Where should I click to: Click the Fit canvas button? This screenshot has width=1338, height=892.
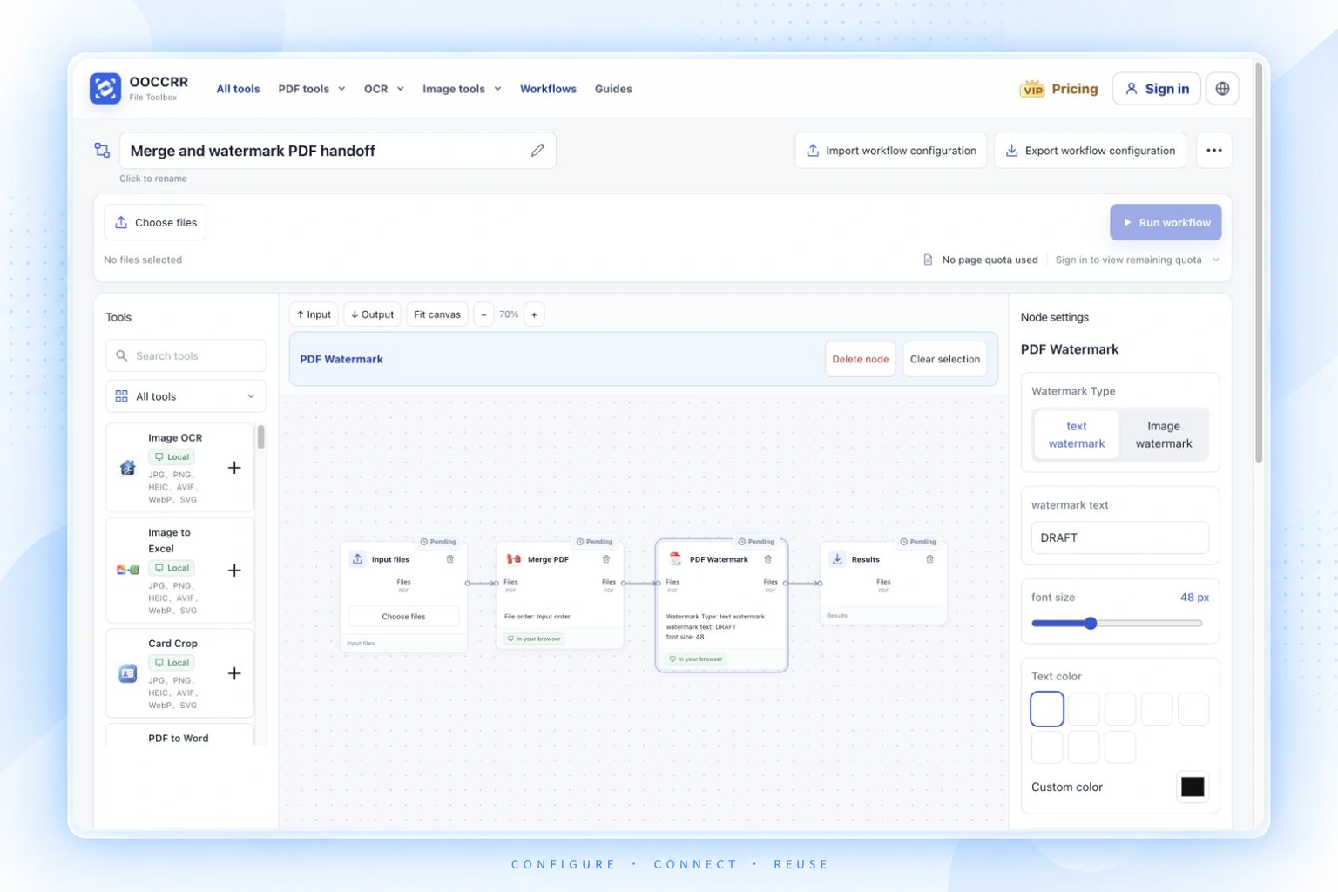point(436,314)
